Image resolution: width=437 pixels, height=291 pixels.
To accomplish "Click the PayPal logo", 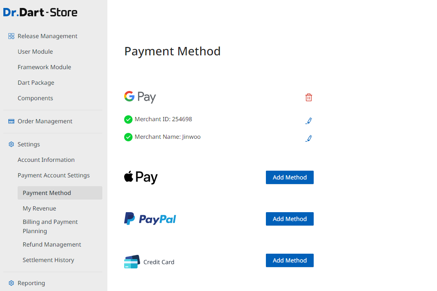I will click(150, 219).
